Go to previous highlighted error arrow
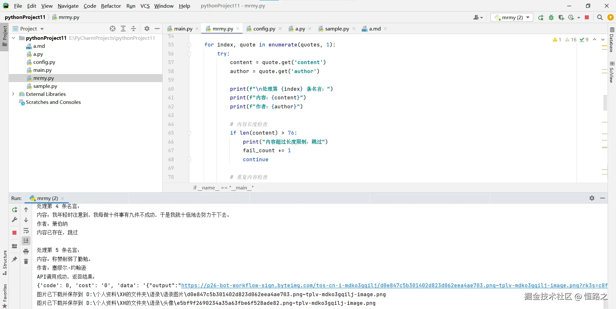The image size is (616, 309). coord(595,39)
